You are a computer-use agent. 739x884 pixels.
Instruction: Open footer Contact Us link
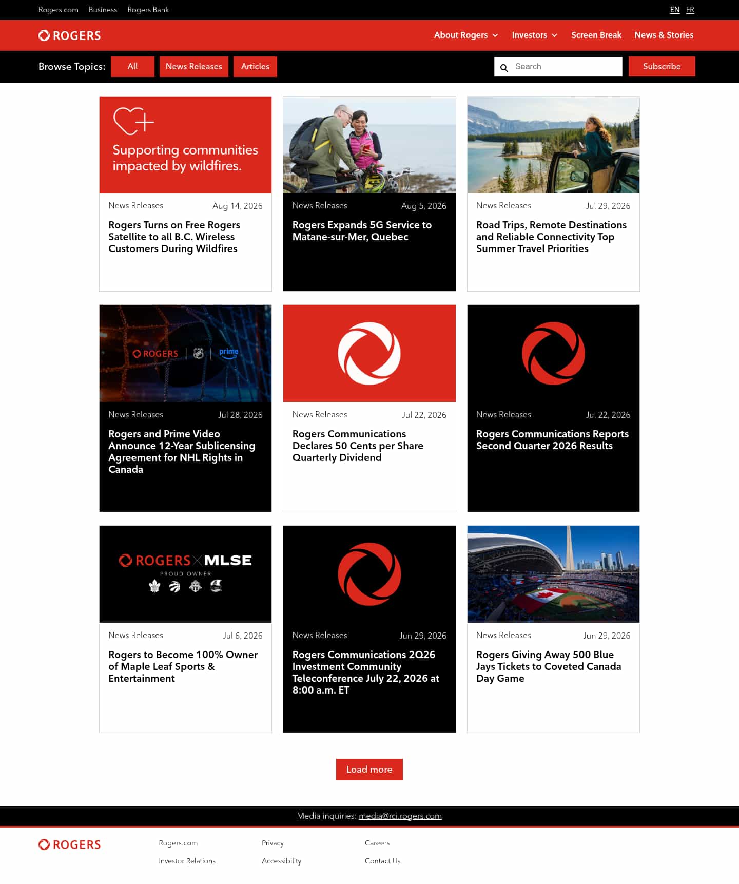tap(382, 861)
